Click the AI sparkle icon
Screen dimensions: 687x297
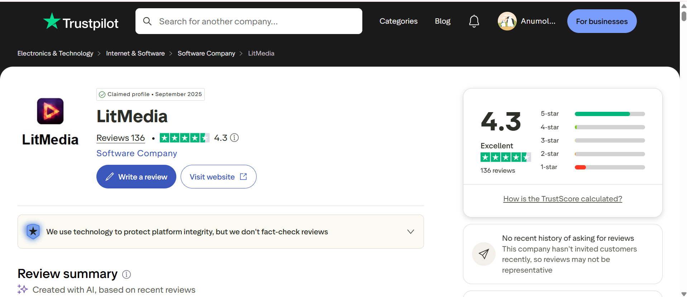click(x=23, y=289)
